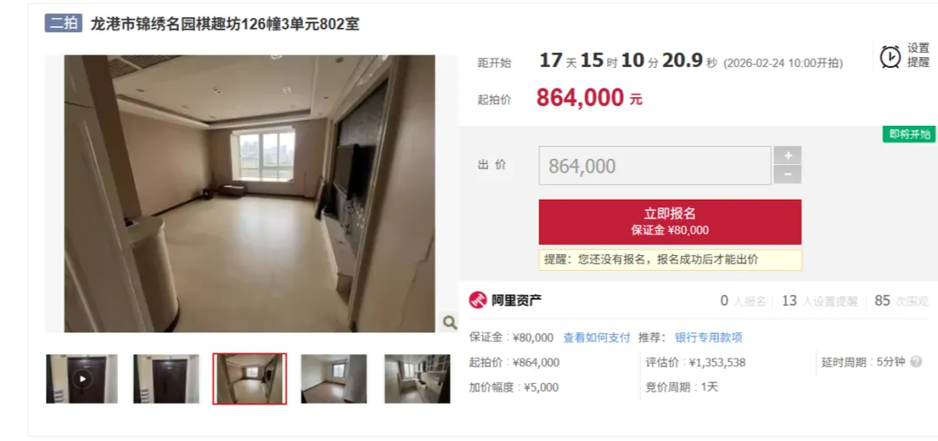This screenshot has height=441, width=938.
Task: Click the alarm clock reminder icon
Action: (x=889, y=56)
